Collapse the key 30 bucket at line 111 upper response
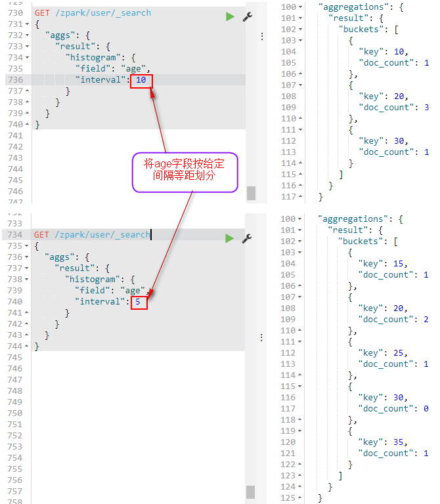 pyautogui.click(x=300, y=130)
